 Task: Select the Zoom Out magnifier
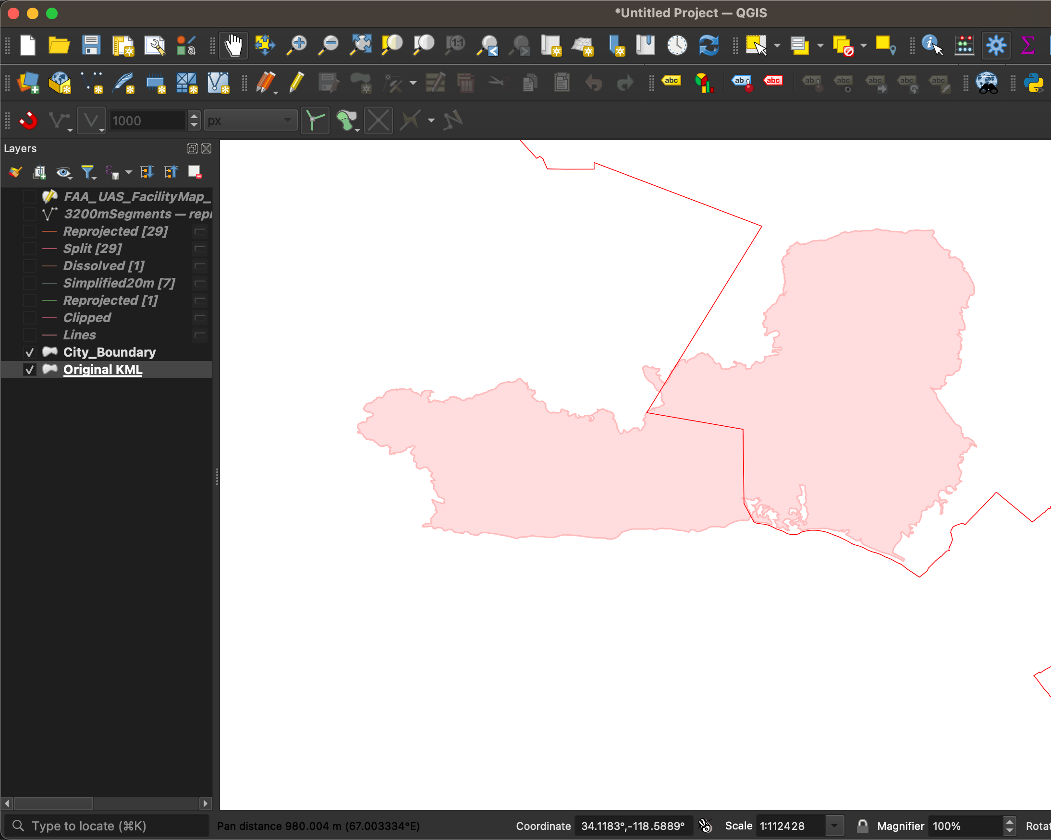[x=328, y=45]
